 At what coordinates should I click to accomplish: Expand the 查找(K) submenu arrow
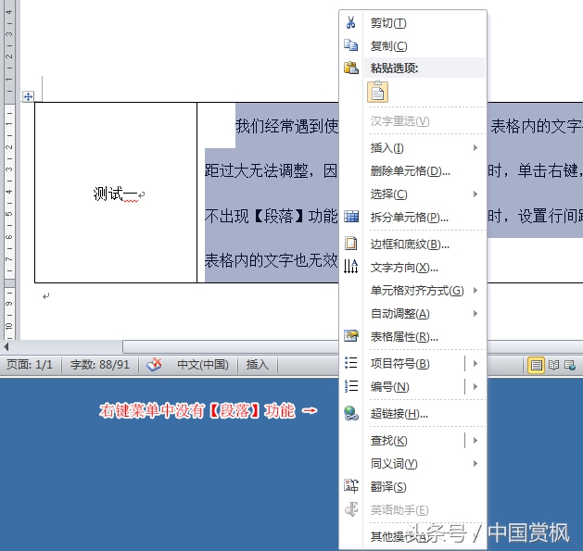click(475, 441)
